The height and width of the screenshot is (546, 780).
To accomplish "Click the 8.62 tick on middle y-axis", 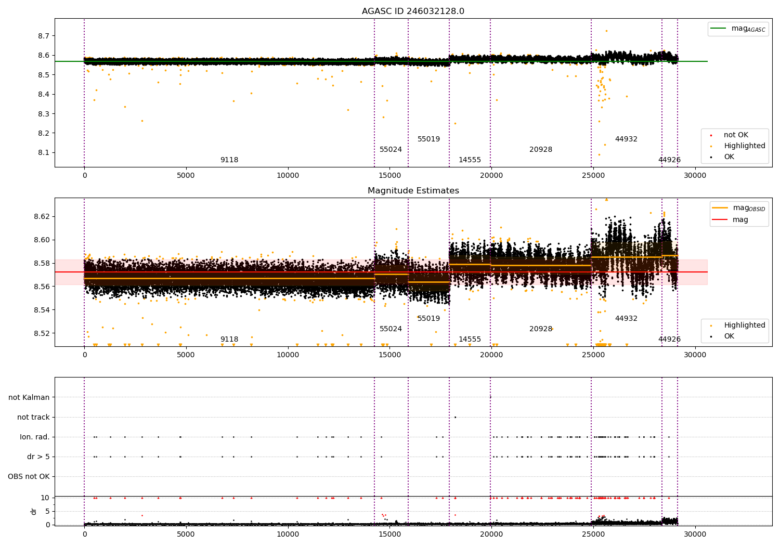I will 42,217.
